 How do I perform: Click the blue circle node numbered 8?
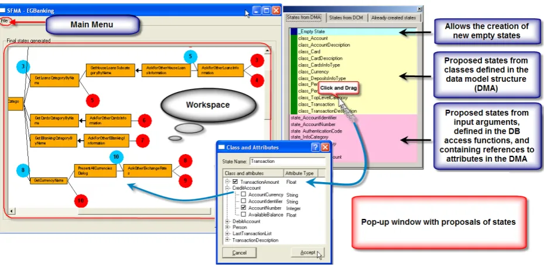(23, 170)
